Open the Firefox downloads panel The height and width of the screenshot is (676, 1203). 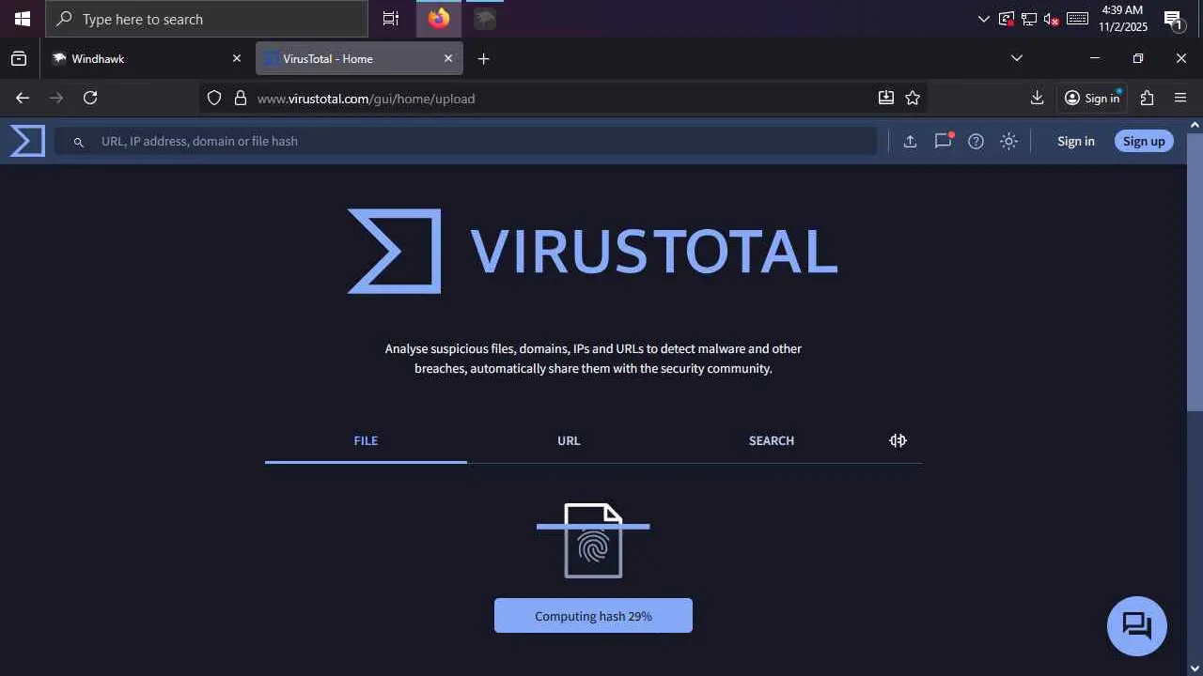(x=1038, y=98)
